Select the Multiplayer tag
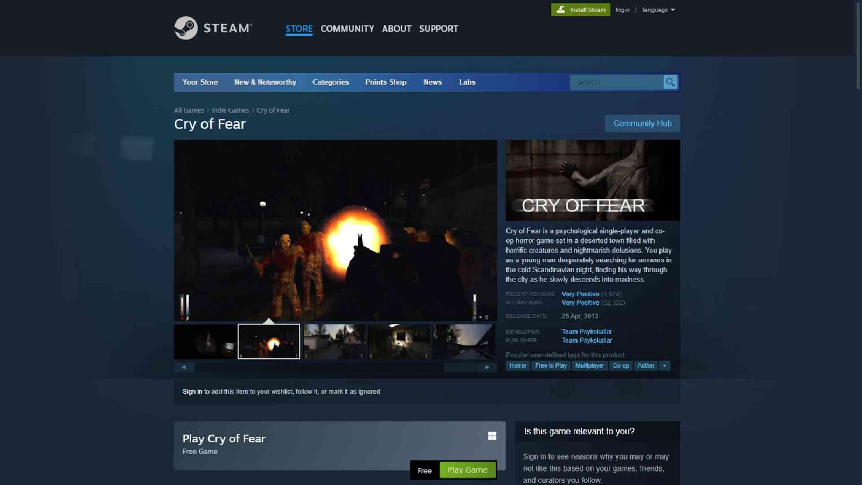The height and width of the screenshot is (485, 862). point(590,365)
